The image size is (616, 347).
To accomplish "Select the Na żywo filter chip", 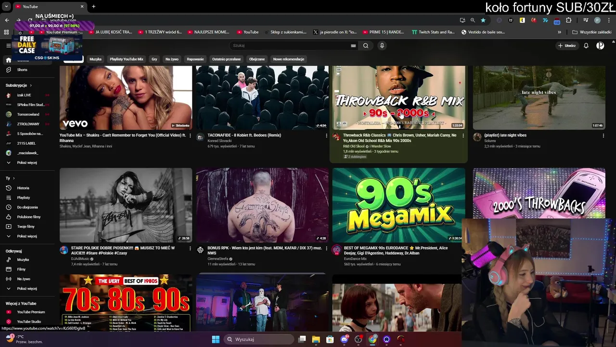I will (x=172, y=59).
